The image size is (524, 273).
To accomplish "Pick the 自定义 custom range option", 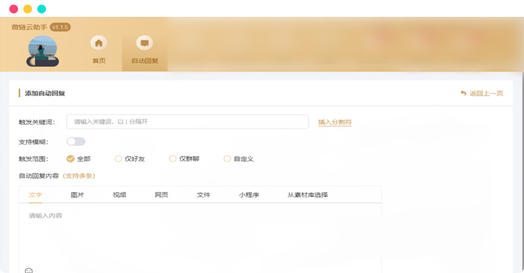I will (227, 159).
